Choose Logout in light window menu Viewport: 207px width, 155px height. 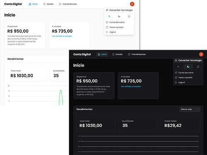(x=119, y=32)
